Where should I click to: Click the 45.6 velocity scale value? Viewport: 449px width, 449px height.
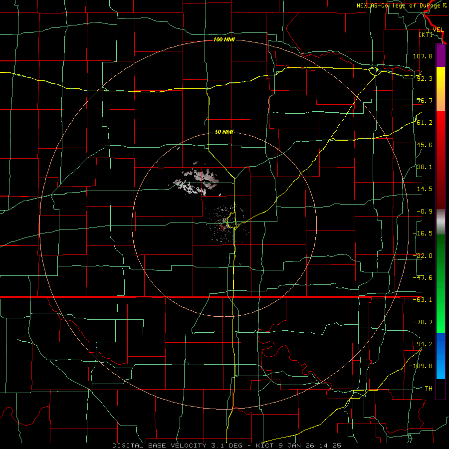point(425,145)
